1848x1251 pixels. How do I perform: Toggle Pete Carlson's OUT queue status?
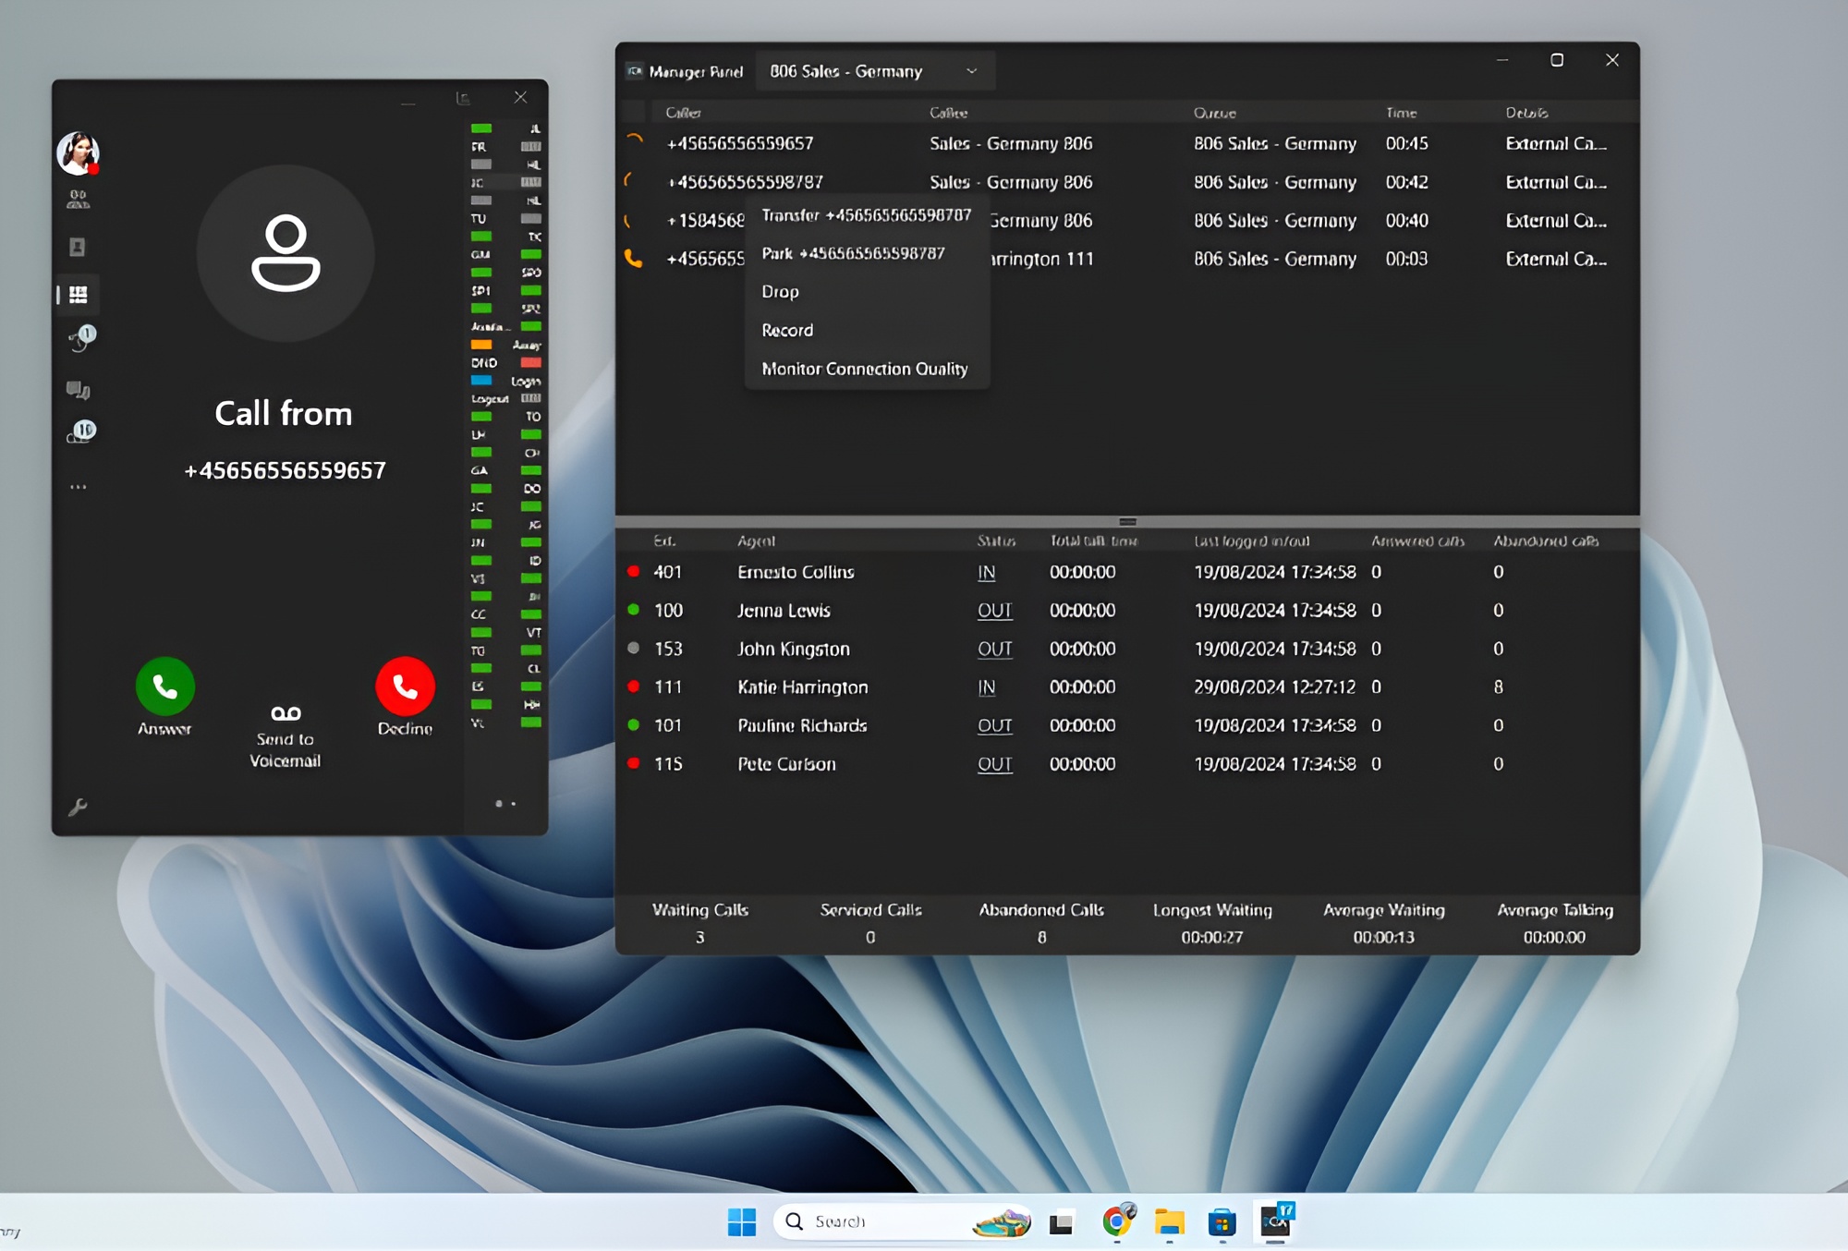click(994, 764)
